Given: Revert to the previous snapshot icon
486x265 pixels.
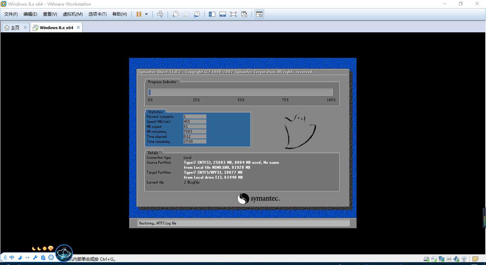Looking at the screenshot, I should 186,14.
